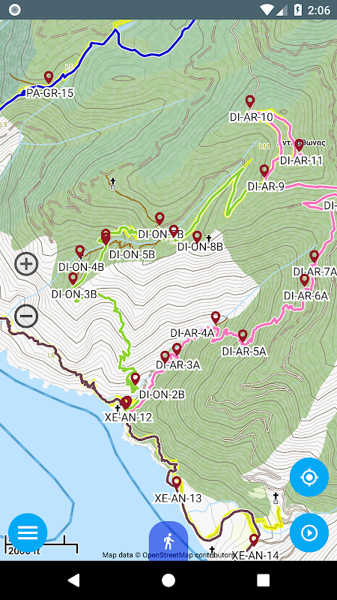The width and height of the screenshot is (337, 600).
Task: Select the PA-GR-15 map pin
Action: (48, 77)
